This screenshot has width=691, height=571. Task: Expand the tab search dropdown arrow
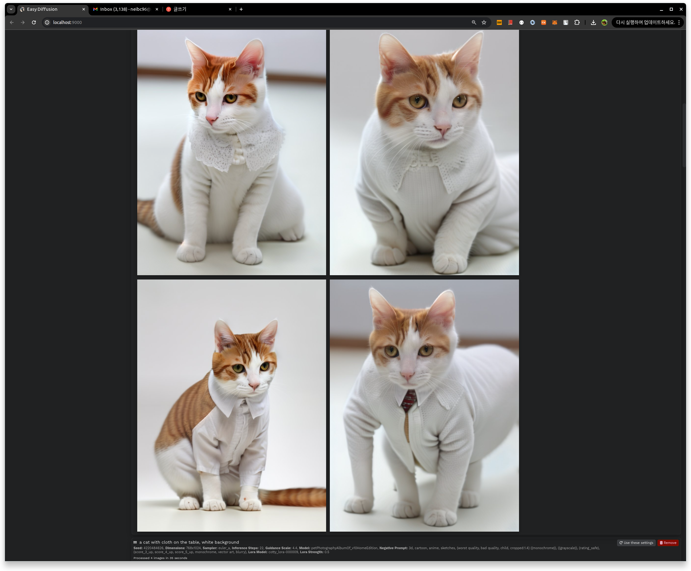[11, 9]
